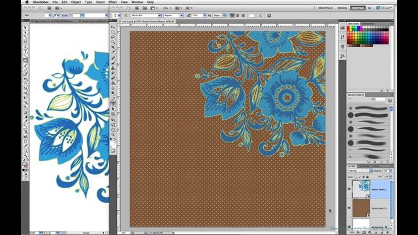Click the Go to Bridge icon in Illustrator bar
This screenshot has width=418, height=235.
(49, 8)
